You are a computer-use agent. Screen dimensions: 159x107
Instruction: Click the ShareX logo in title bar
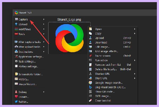[16, 13]
